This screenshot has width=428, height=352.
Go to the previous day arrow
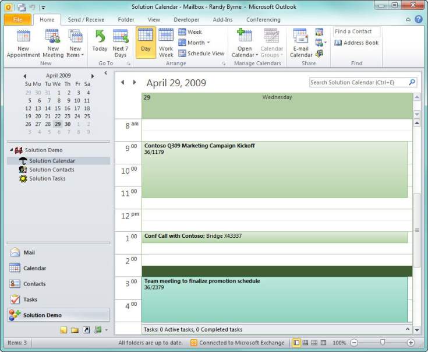pyautogui.click(x=122, y=82)
